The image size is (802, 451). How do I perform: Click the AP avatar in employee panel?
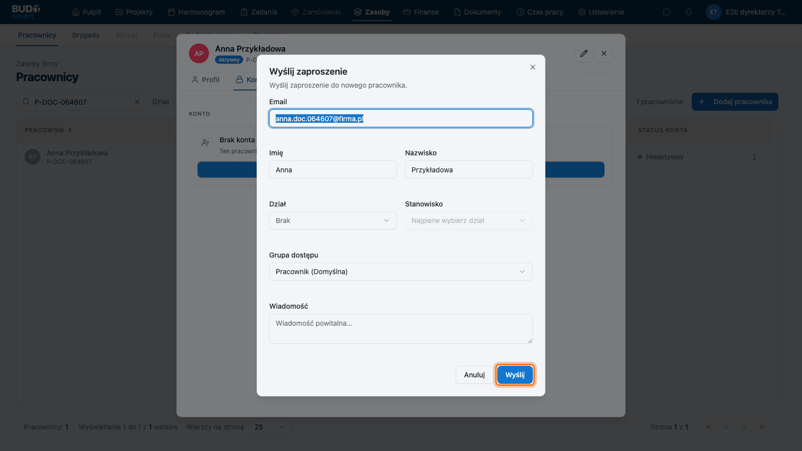199,53
